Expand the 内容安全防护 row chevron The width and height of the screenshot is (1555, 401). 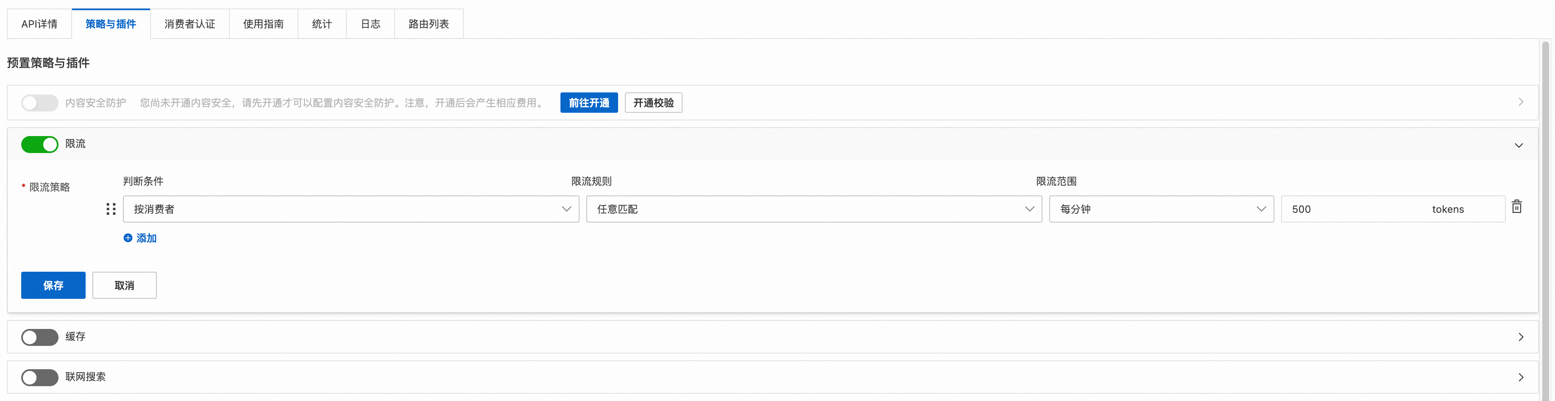(1520, 102)
